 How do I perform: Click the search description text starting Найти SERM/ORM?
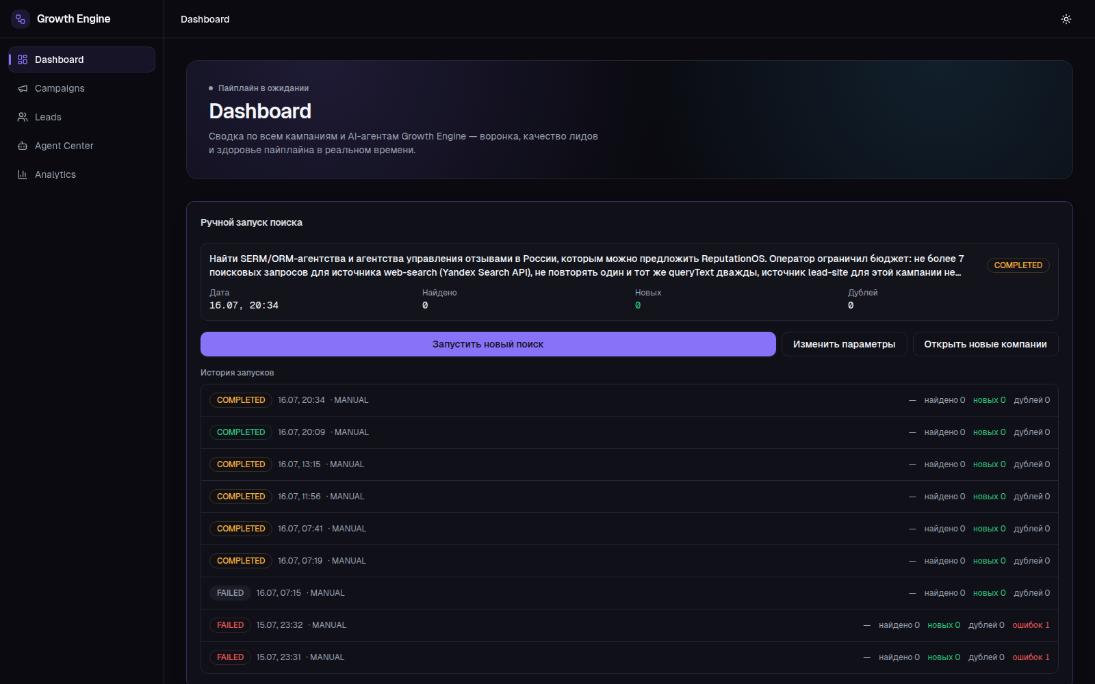[587, 265]
